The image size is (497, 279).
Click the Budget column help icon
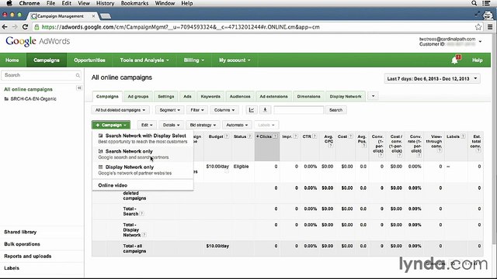(227, 136)
